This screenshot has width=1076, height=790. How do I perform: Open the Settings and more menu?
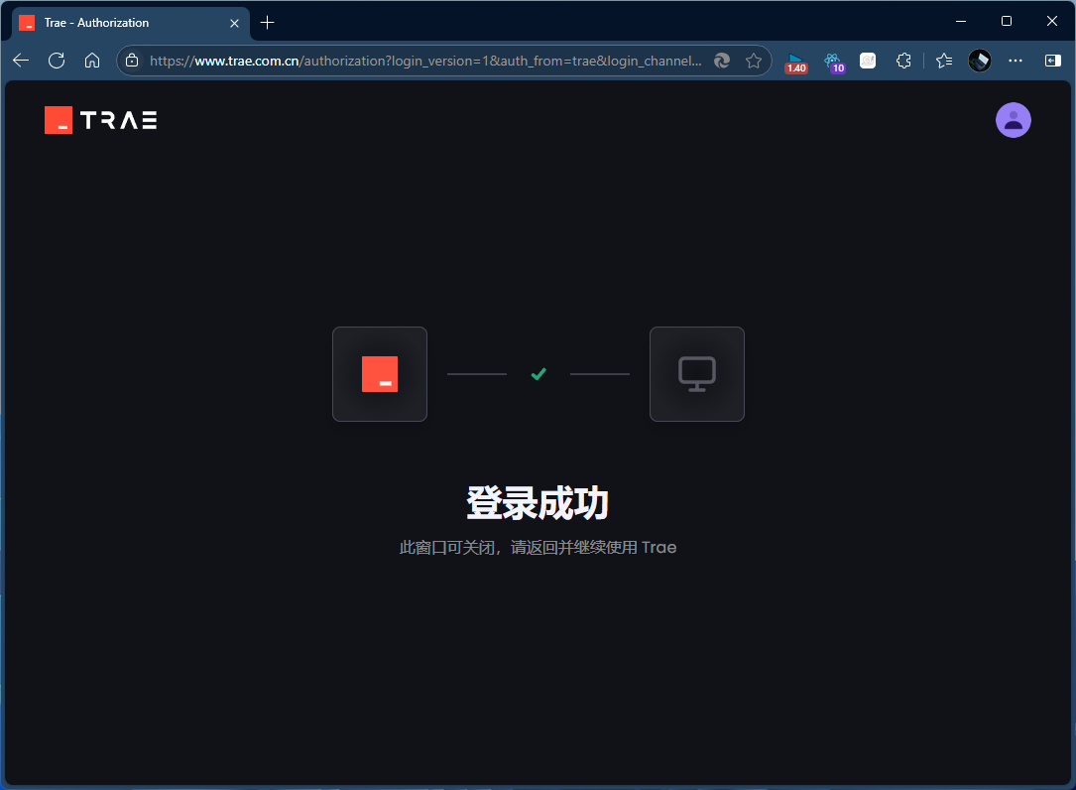[x=1016, y=61]
